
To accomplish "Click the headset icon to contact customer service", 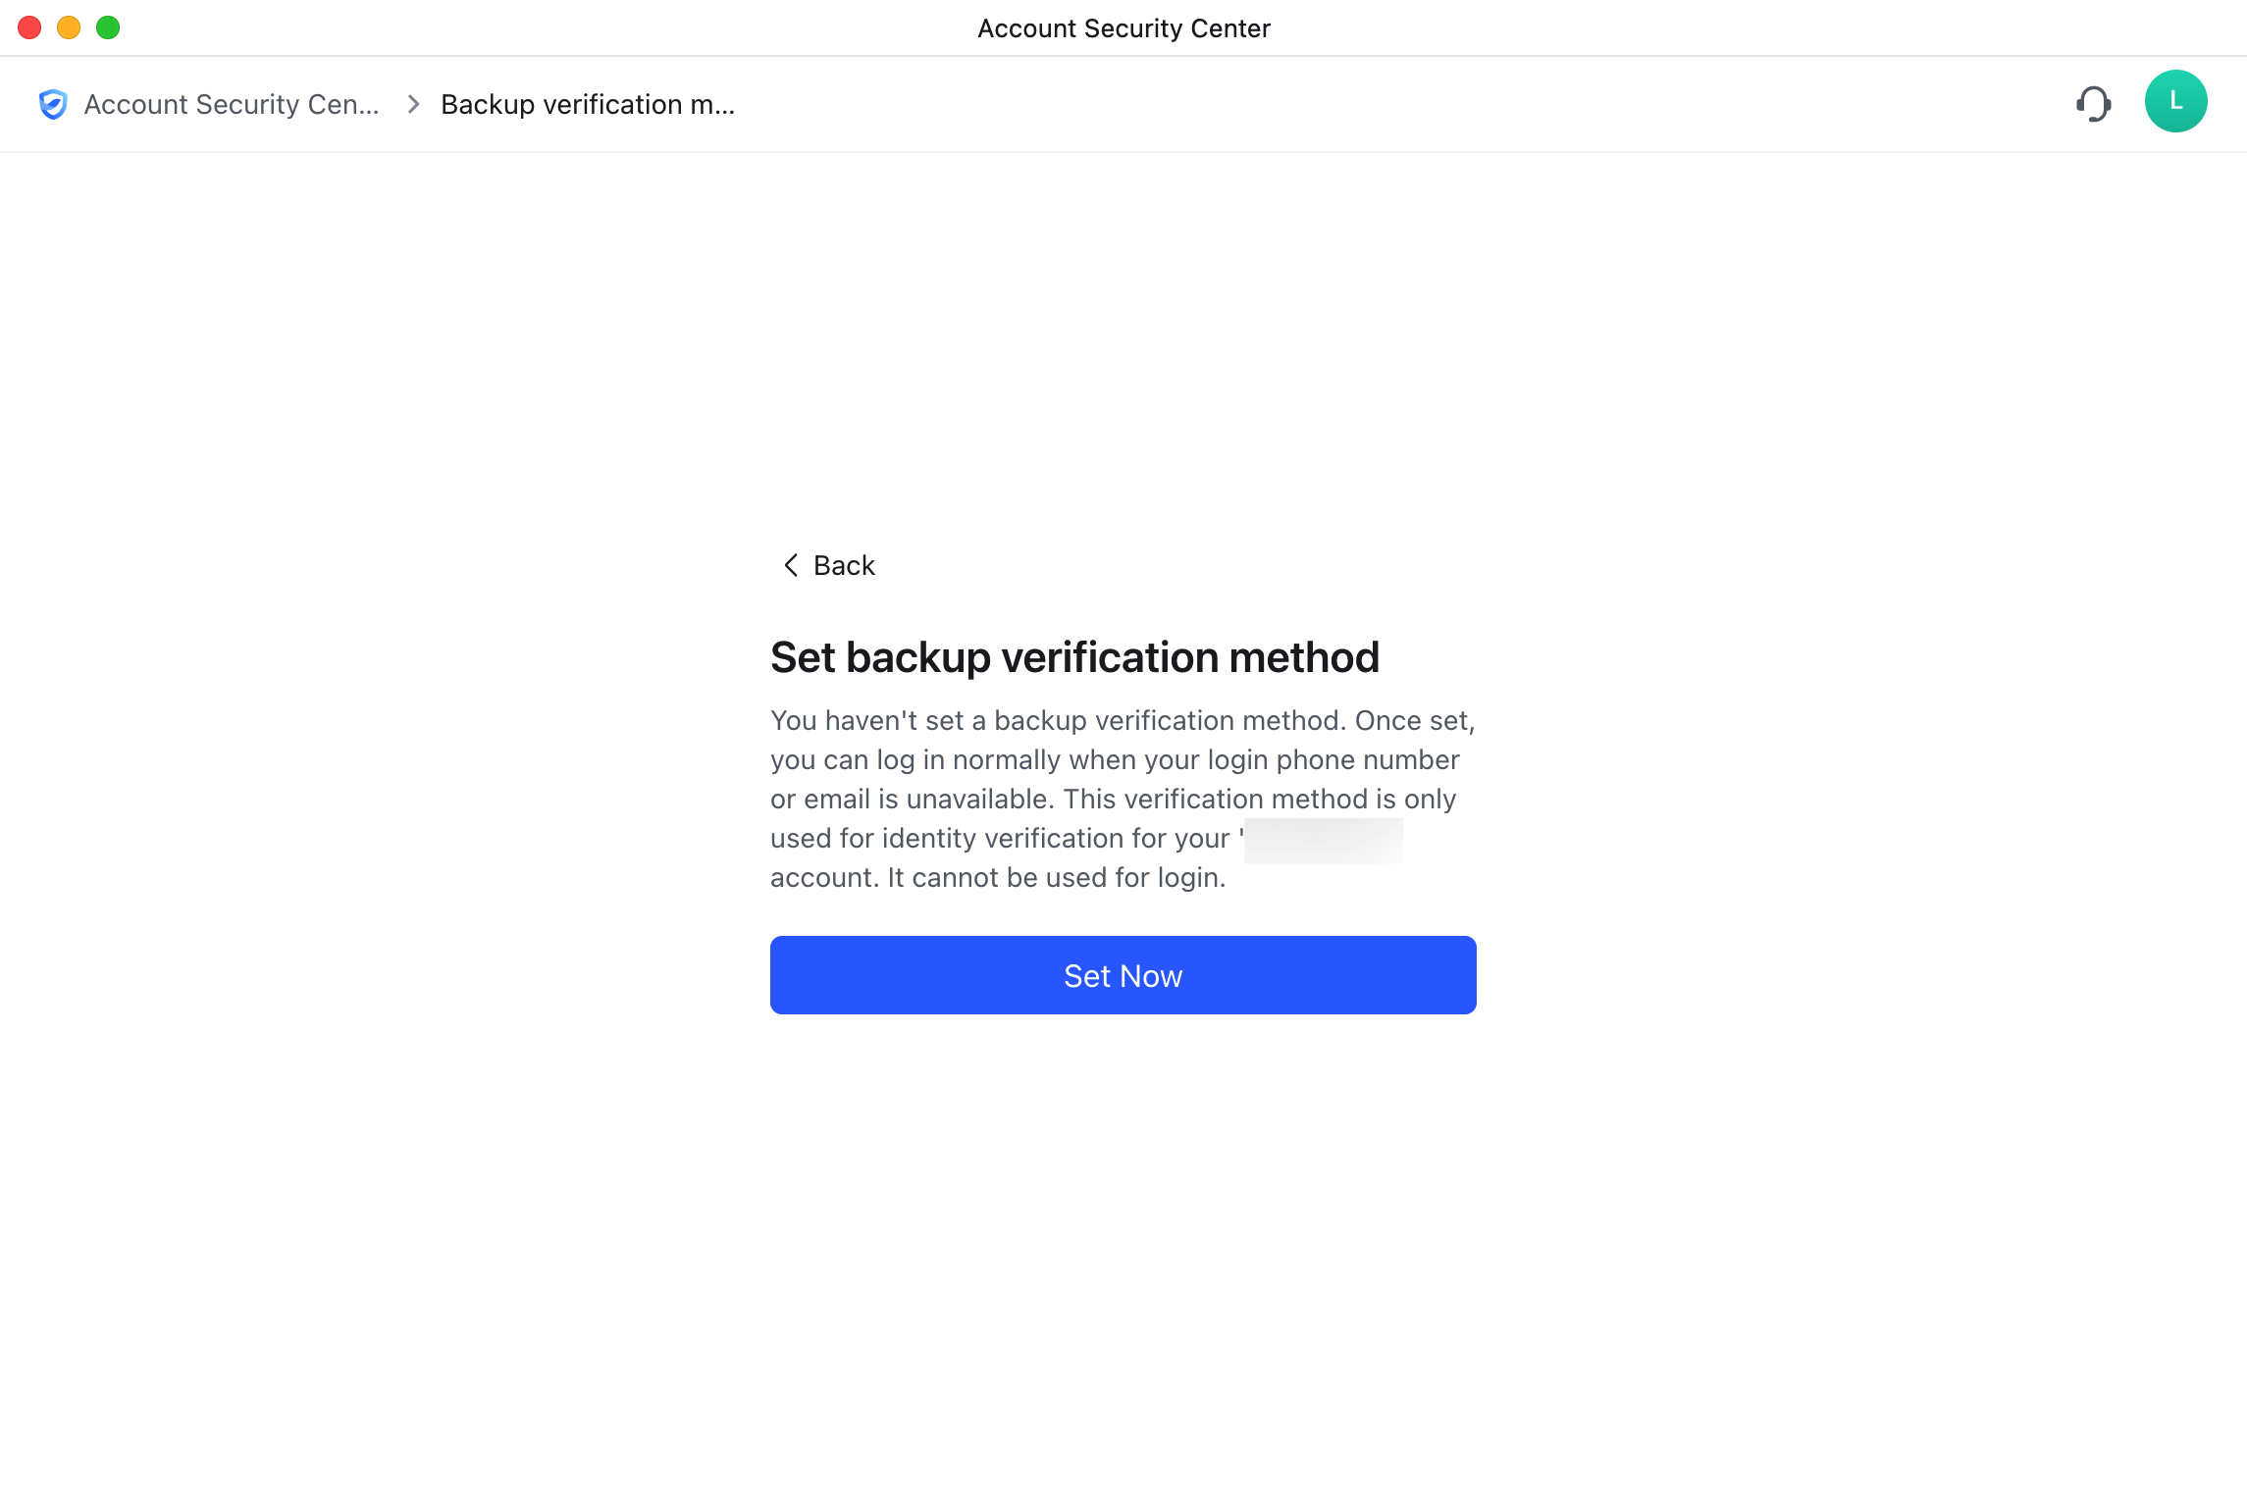I will 2093,103.
